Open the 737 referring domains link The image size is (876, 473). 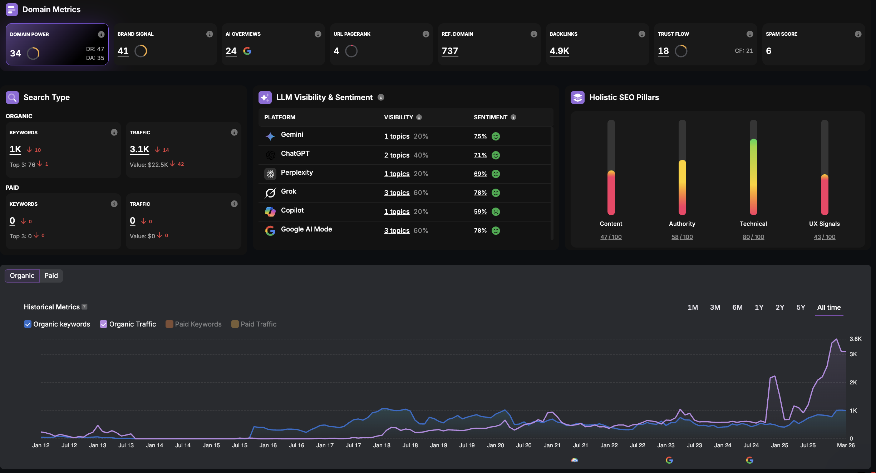tap(449, 51)
